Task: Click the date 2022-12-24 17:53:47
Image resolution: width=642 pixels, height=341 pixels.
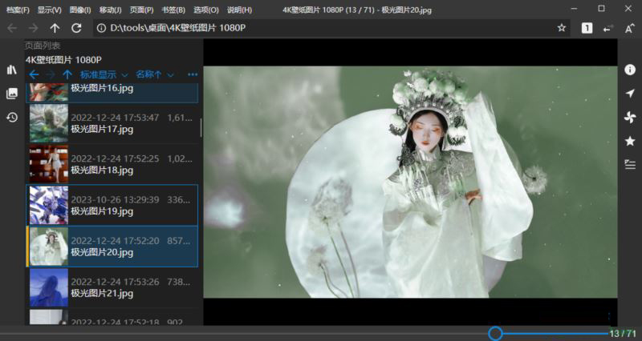Action: (x=115, y=118)
